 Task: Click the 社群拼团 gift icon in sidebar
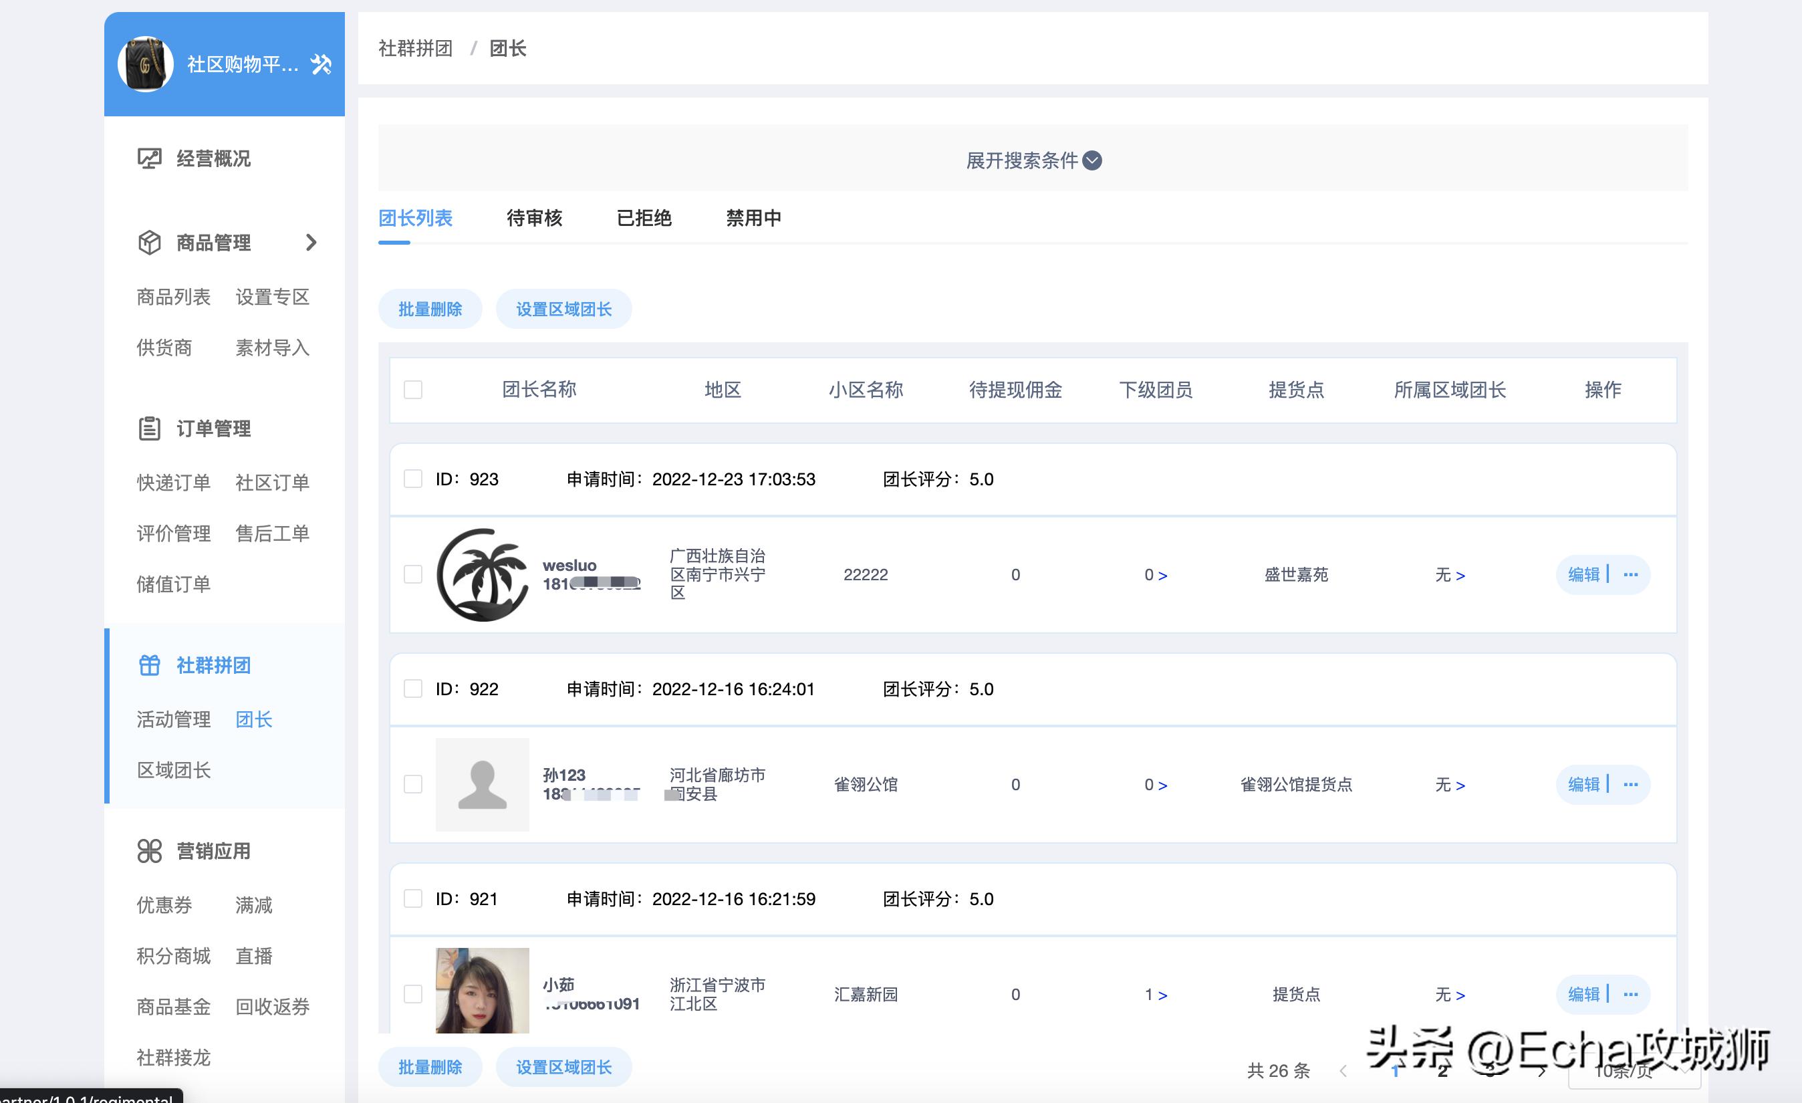click(x=149, y=666)
